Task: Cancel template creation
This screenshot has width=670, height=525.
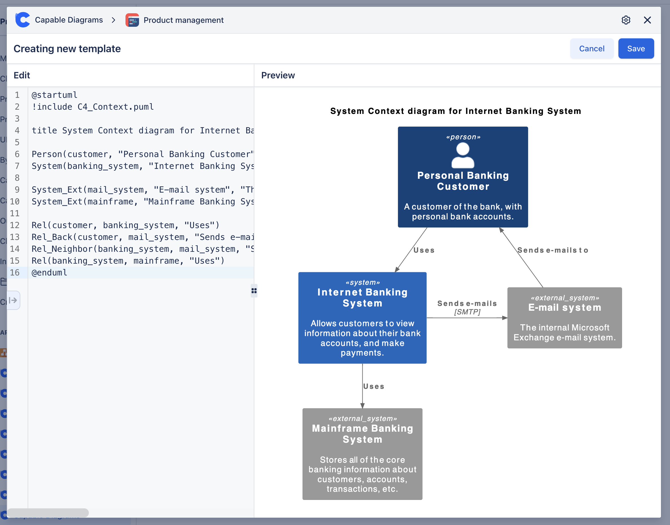Action: pyautogui.click(x=591, y=48)
